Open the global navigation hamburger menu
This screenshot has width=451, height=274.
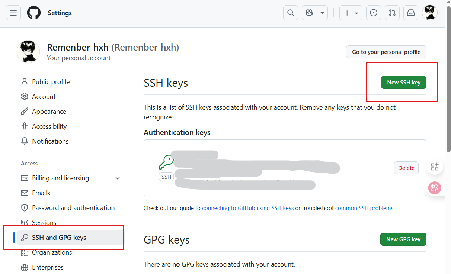click(x=13, y=13)
